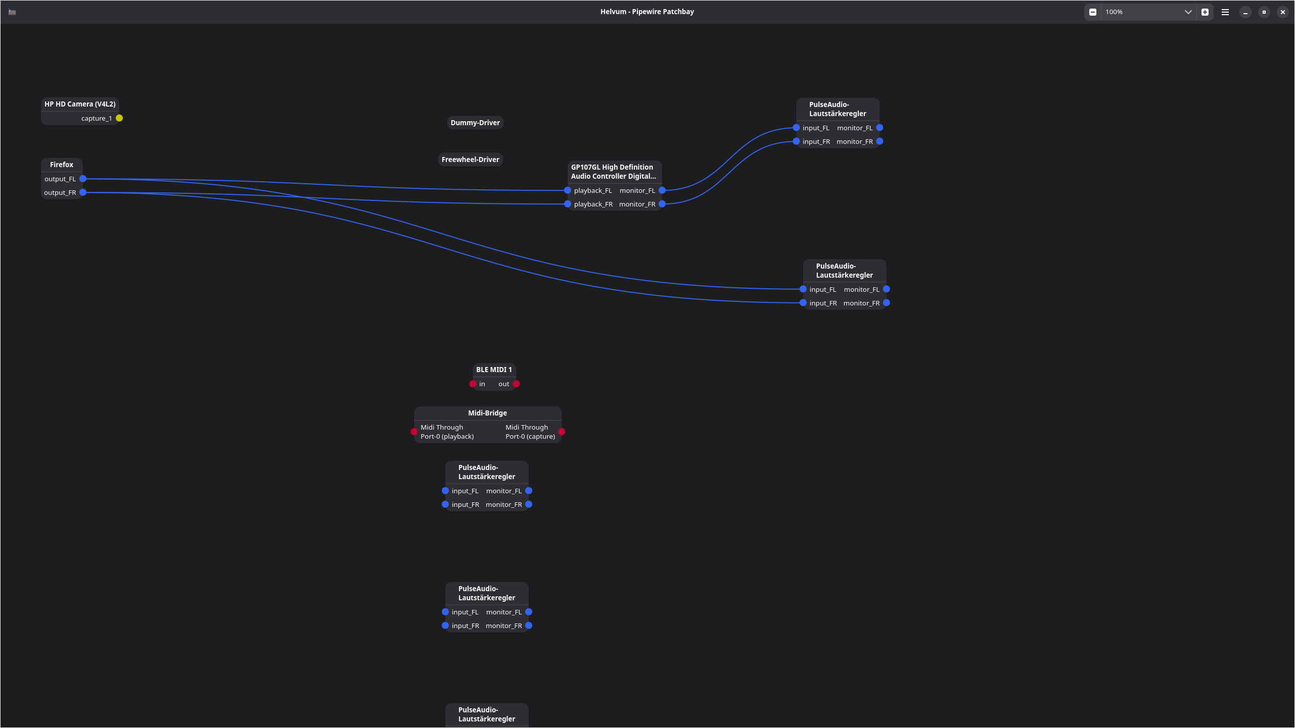The height and width of the screenshot is (728, 1295).
Task: Click BLE MIDI 1 red out port
Action: pos(516,384)
